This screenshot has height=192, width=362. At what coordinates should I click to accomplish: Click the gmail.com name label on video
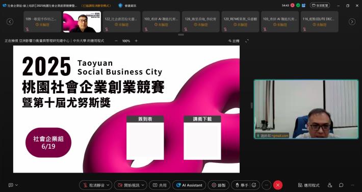click(273, 136)
